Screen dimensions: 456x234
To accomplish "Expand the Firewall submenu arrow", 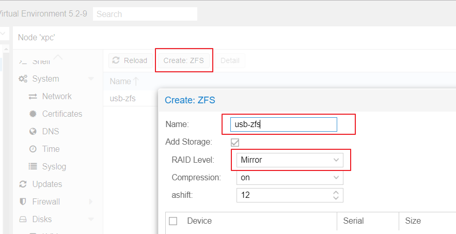I will click(x=91, y=201).
